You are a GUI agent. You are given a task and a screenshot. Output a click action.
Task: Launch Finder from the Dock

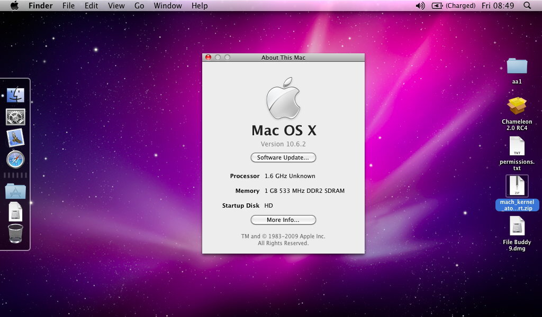point(15,95)
